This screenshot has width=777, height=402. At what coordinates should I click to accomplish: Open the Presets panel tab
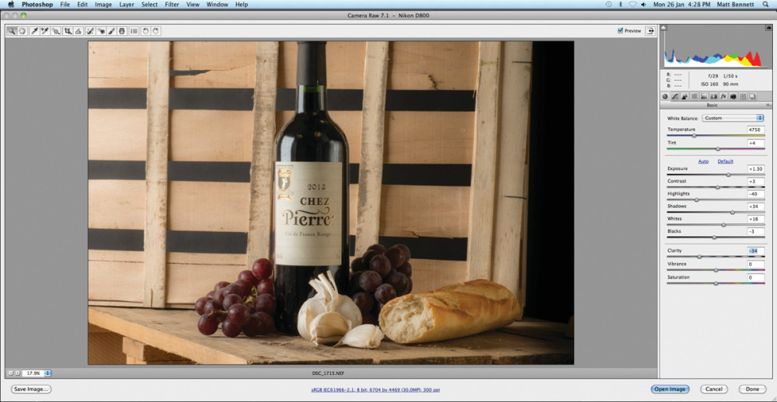click(x=742, y=96)
